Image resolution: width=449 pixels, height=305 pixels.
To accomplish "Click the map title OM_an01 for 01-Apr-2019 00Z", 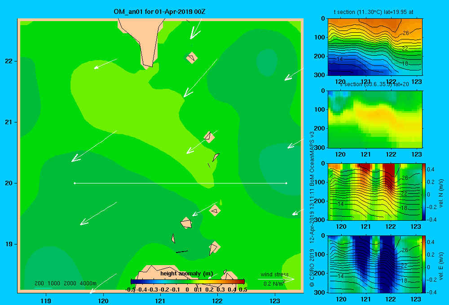I will [159, 12].
